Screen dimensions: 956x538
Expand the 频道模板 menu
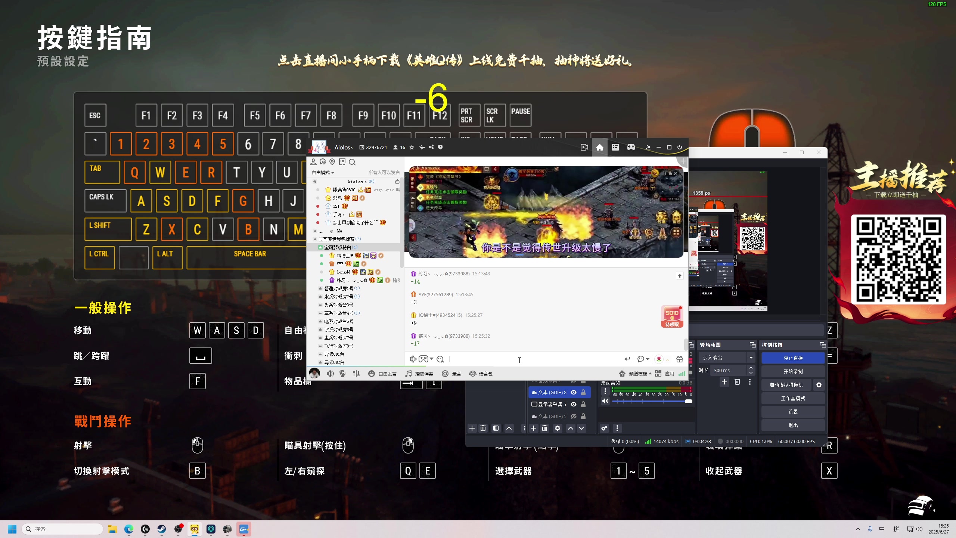[x=635, y=374]
